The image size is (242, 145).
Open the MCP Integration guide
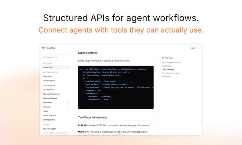point(50,129)
